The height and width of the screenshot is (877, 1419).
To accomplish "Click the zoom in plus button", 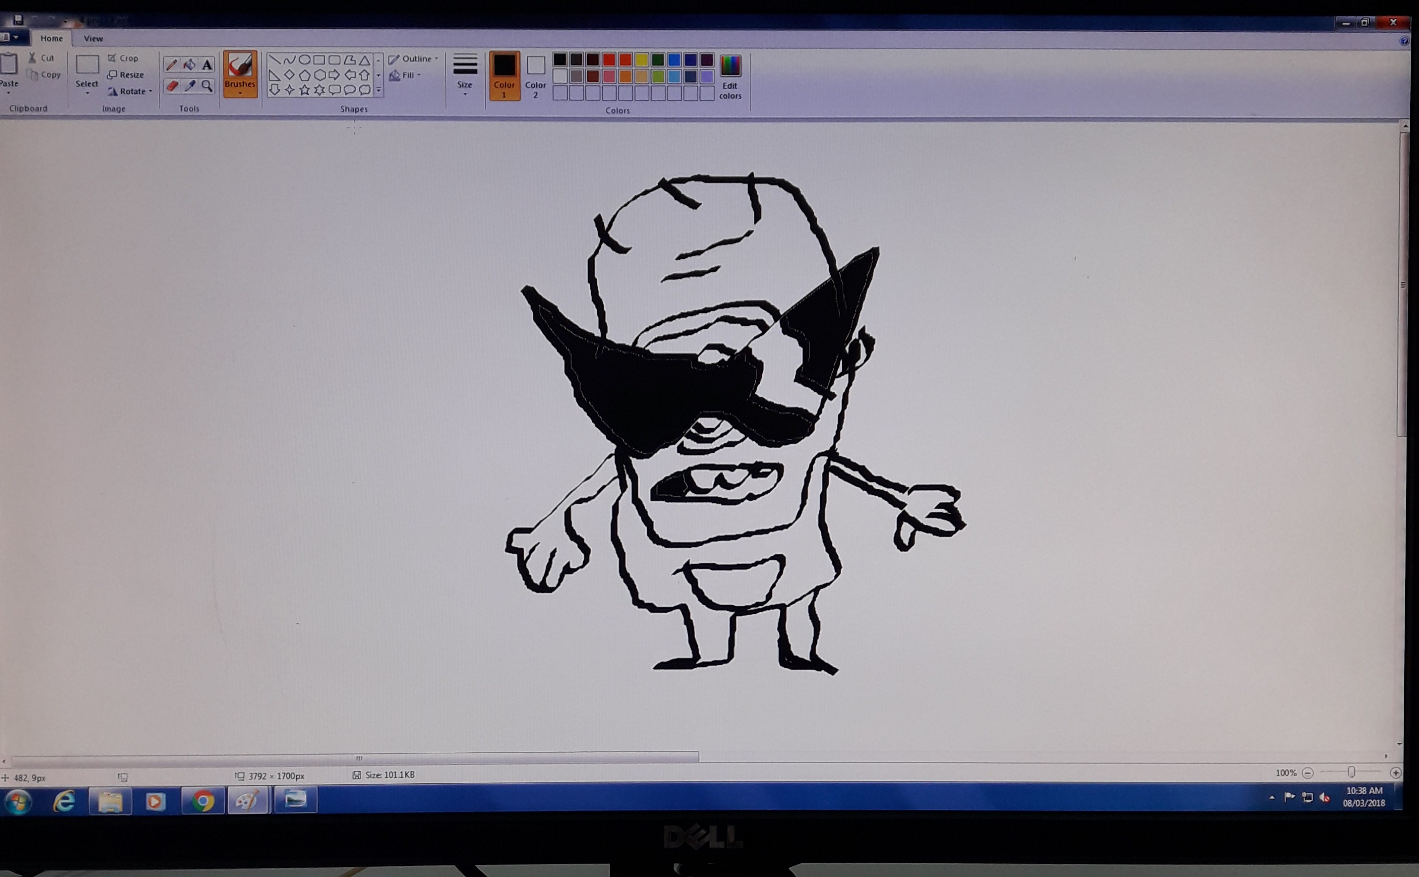I will [1396, 773].
